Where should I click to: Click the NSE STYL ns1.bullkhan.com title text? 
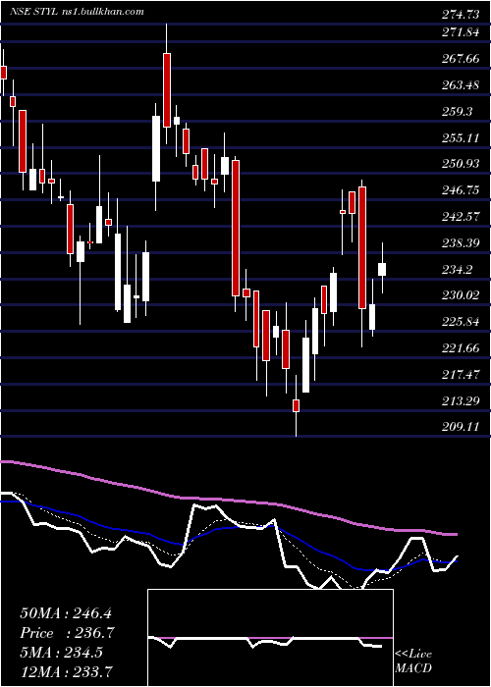click(77, 12)
